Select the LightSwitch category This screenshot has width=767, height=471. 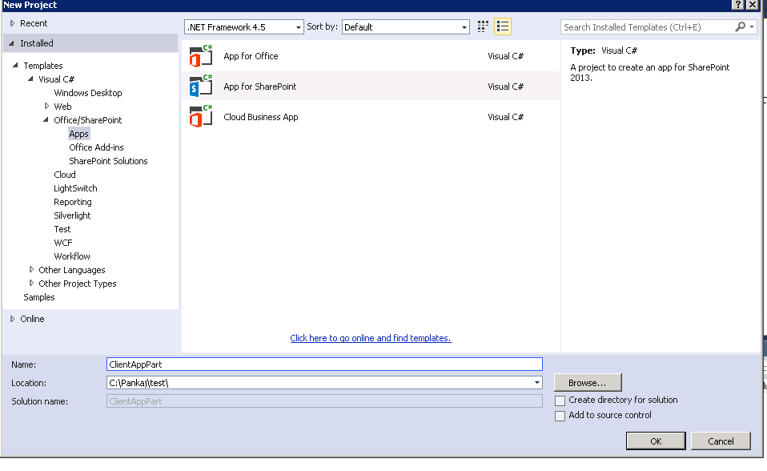(x=75, y=188)
